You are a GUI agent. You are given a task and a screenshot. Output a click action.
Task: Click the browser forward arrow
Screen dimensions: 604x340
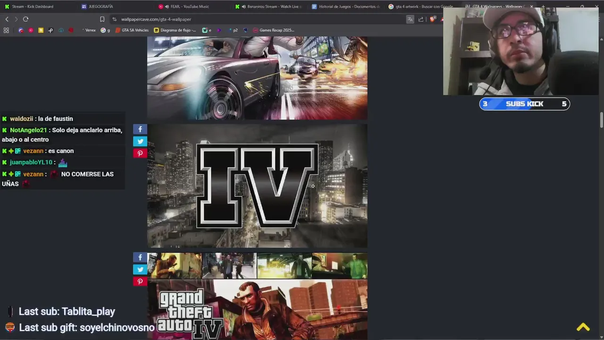(x=16, y=19)
